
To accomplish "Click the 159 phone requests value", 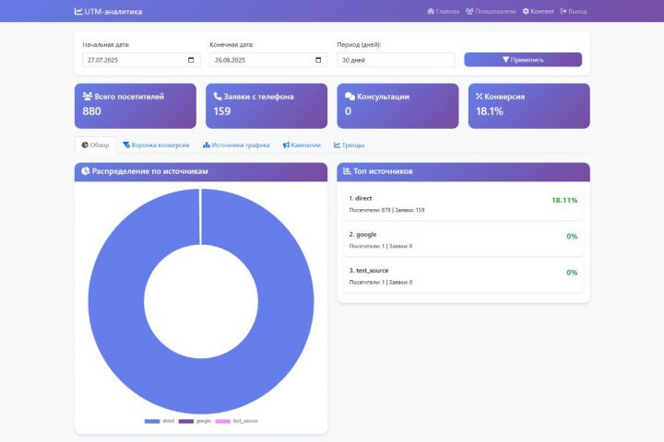I will [x=222, y=111].
